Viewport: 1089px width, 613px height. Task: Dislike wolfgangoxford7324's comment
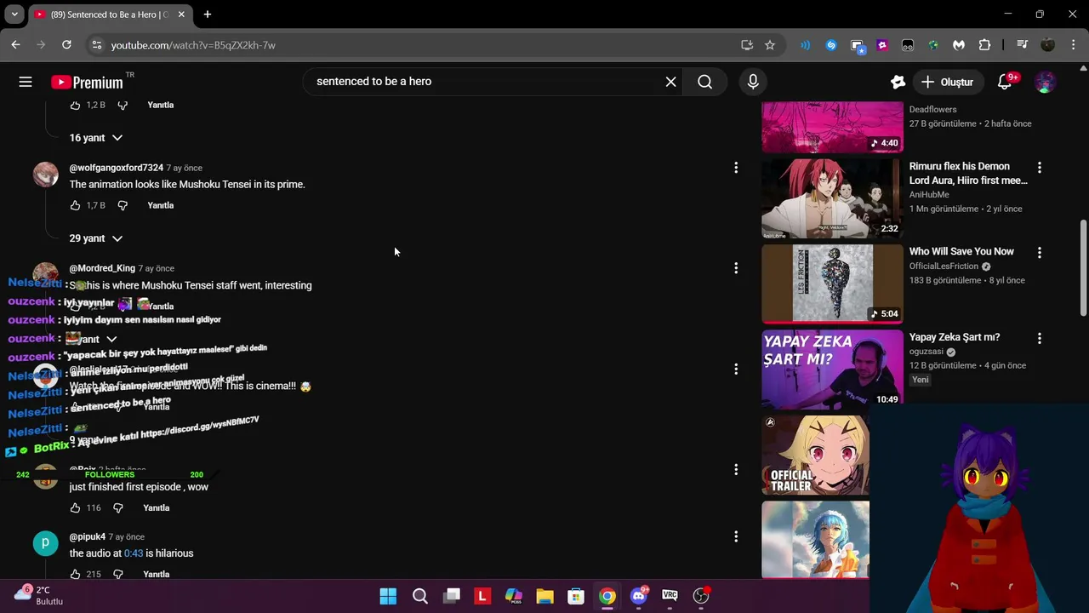(123, 205)
